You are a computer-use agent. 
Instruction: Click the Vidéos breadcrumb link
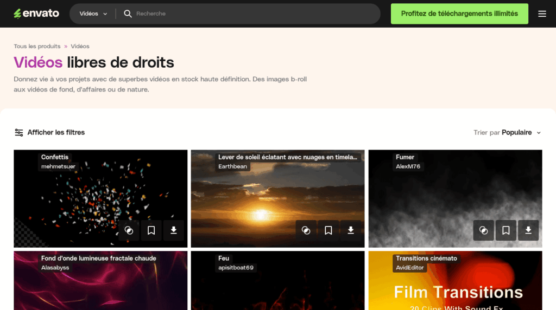click(x=80, y=47)
